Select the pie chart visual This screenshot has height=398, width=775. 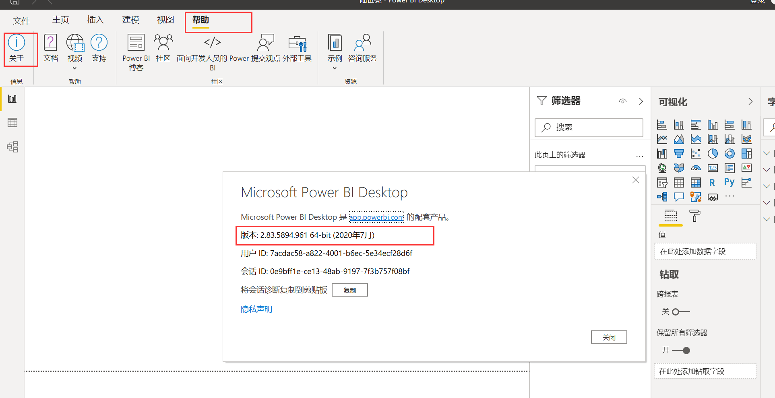point(713,154)
